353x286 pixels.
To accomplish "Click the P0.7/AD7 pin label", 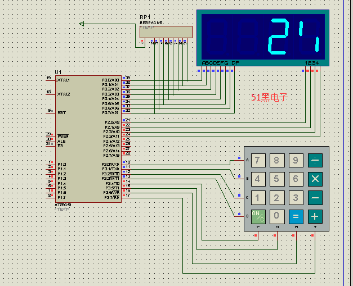I will pos(110,113).
